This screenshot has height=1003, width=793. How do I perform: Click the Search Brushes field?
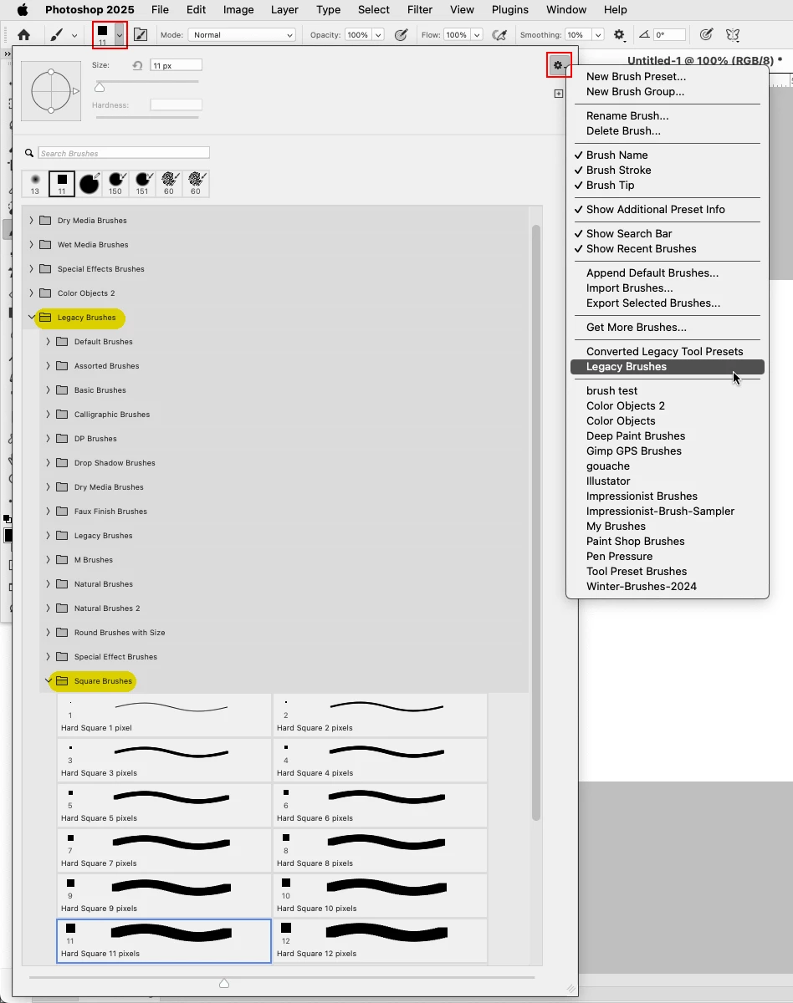[123, 153]
